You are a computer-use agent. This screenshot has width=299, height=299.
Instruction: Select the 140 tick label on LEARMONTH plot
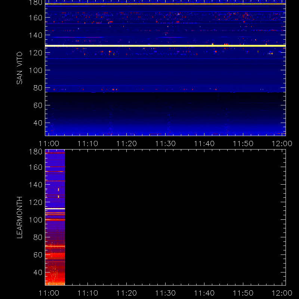click(36, 185)
